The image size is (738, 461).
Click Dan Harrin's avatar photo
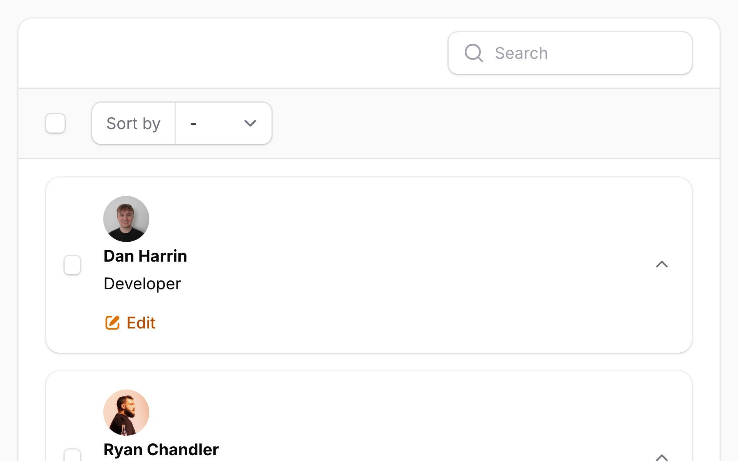pos(126,219)
